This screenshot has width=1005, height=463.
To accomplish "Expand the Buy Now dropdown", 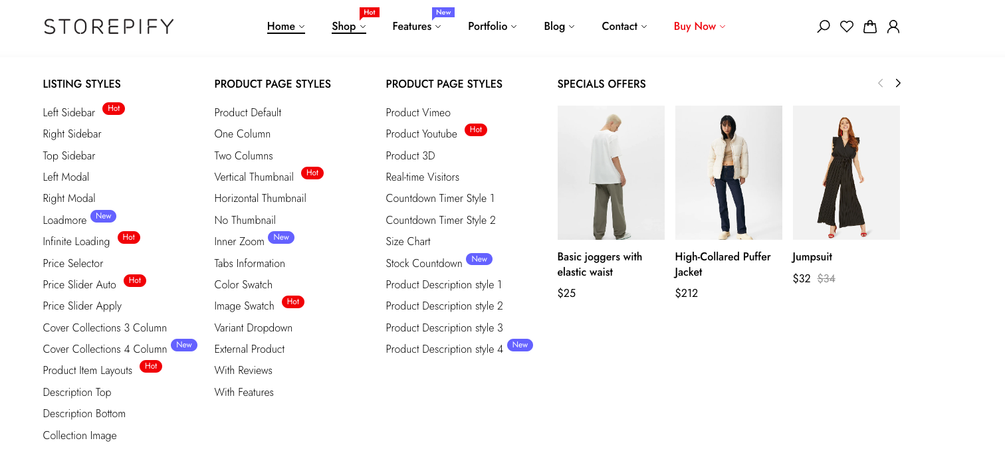I will pyautogui.click(x=699, y=27).
